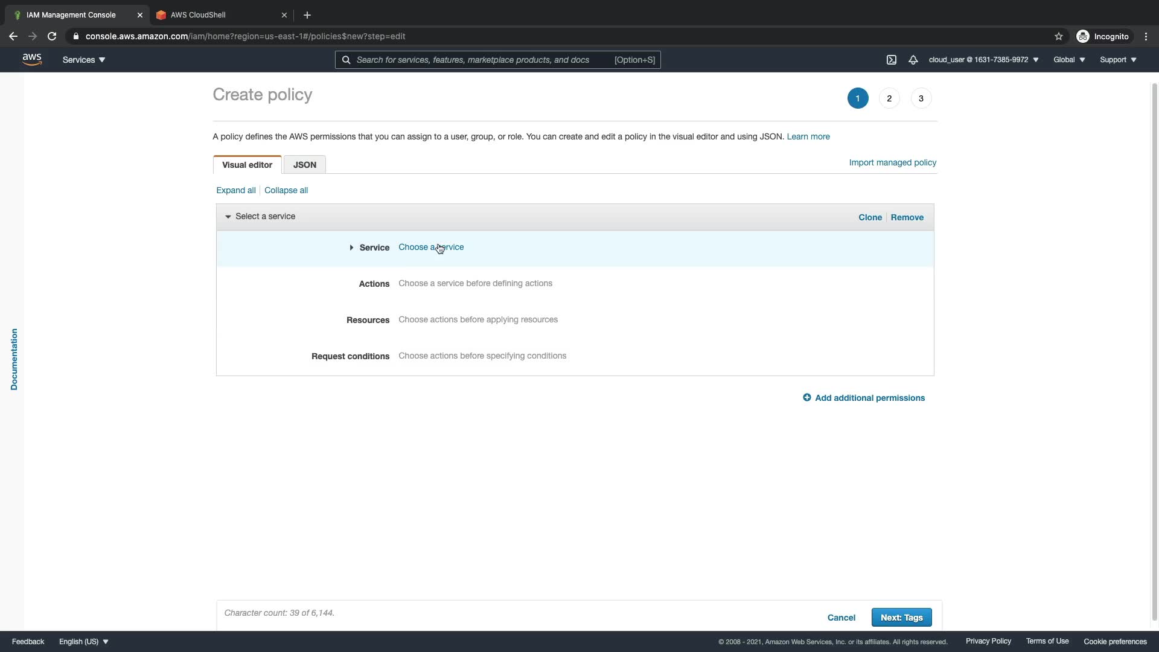Open the Global region dropdown
Screen dimensions: 1159x652
pos(1069,60)
